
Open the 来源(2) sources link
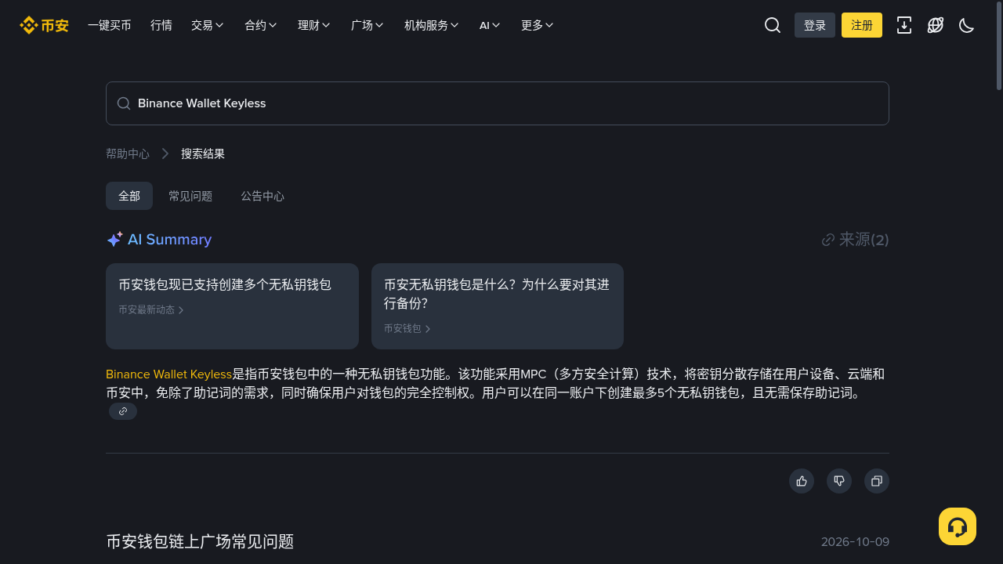pos(855,240)
